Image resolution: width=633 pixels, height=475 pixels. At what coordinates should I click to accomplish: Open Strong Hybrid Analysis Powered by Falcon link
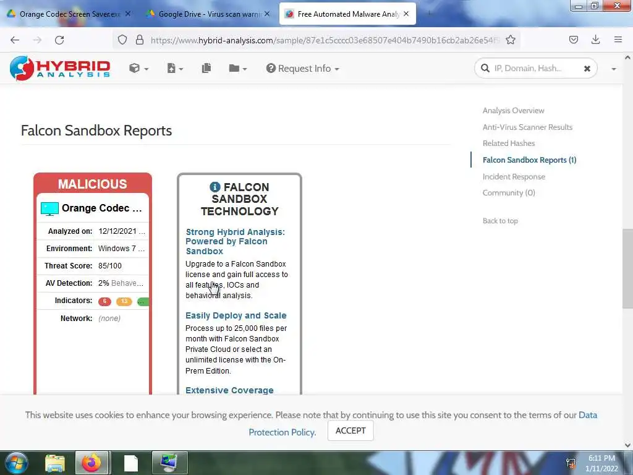(236, 241)
